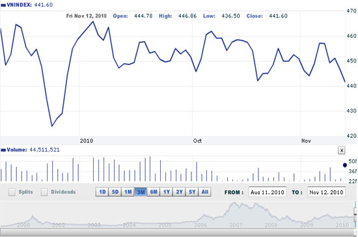Click the 2007 year in the overview chart
Image resolution: width=358 pixels, height=237 pixels.
click(236, 225)
